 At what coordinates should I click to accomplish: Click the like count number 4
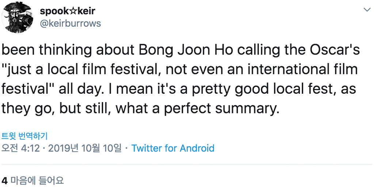click(4, 180)
